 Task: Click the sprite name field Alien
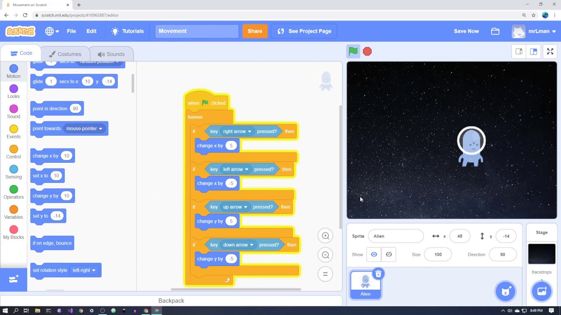396,236
